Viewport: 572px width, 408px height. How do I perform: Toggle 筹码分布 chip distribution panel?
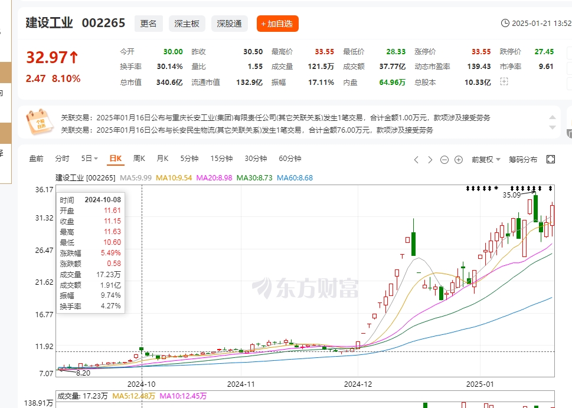(x=523, y=160)
